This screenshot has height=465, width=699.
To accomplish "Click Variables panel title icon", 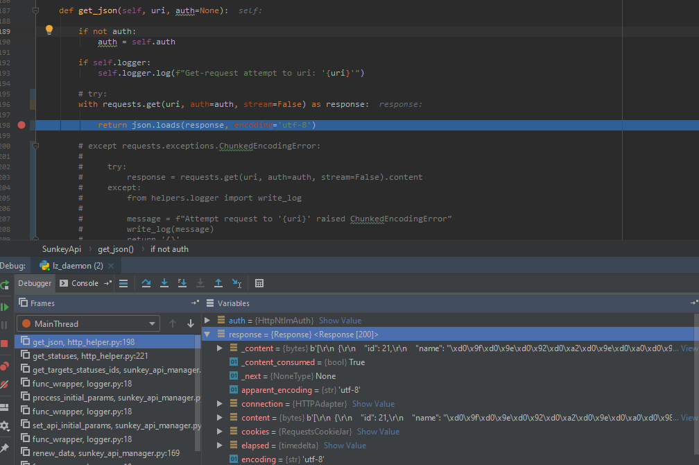I will pyautogui.click(x=210, y=303).
